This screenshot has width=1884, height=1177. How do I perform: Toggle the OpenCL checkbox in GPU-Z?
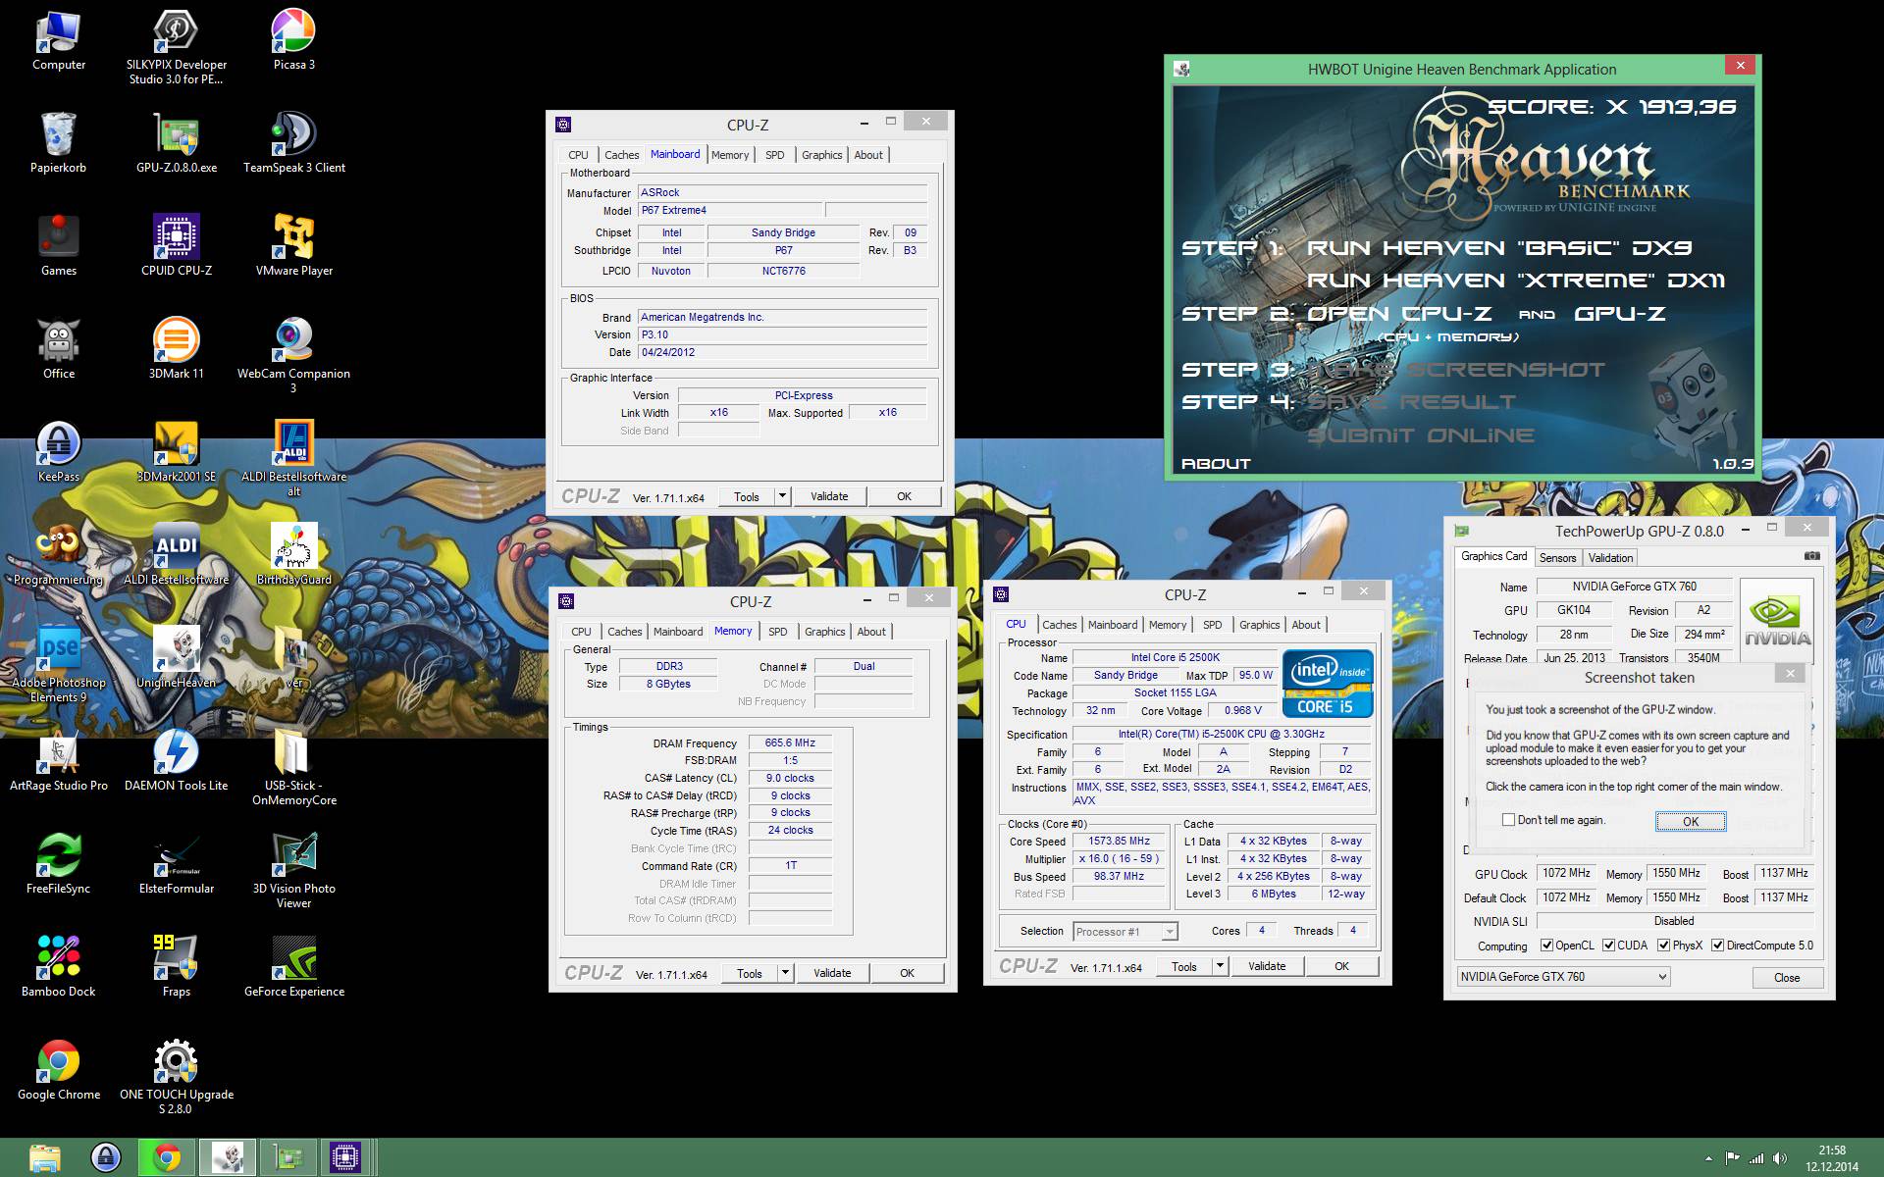(1546, 946)
